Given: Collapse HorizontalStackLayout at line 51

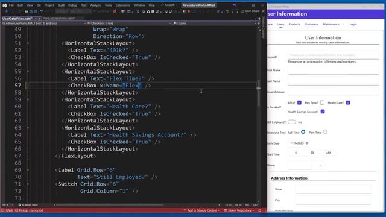Looking at the screenshot, I should (28, 43).
